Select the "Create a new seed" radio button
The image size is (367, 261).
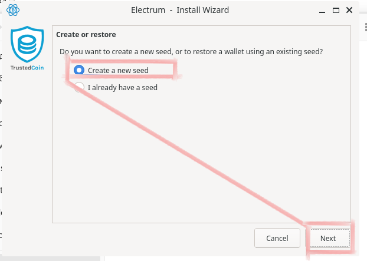click(79, 70)
